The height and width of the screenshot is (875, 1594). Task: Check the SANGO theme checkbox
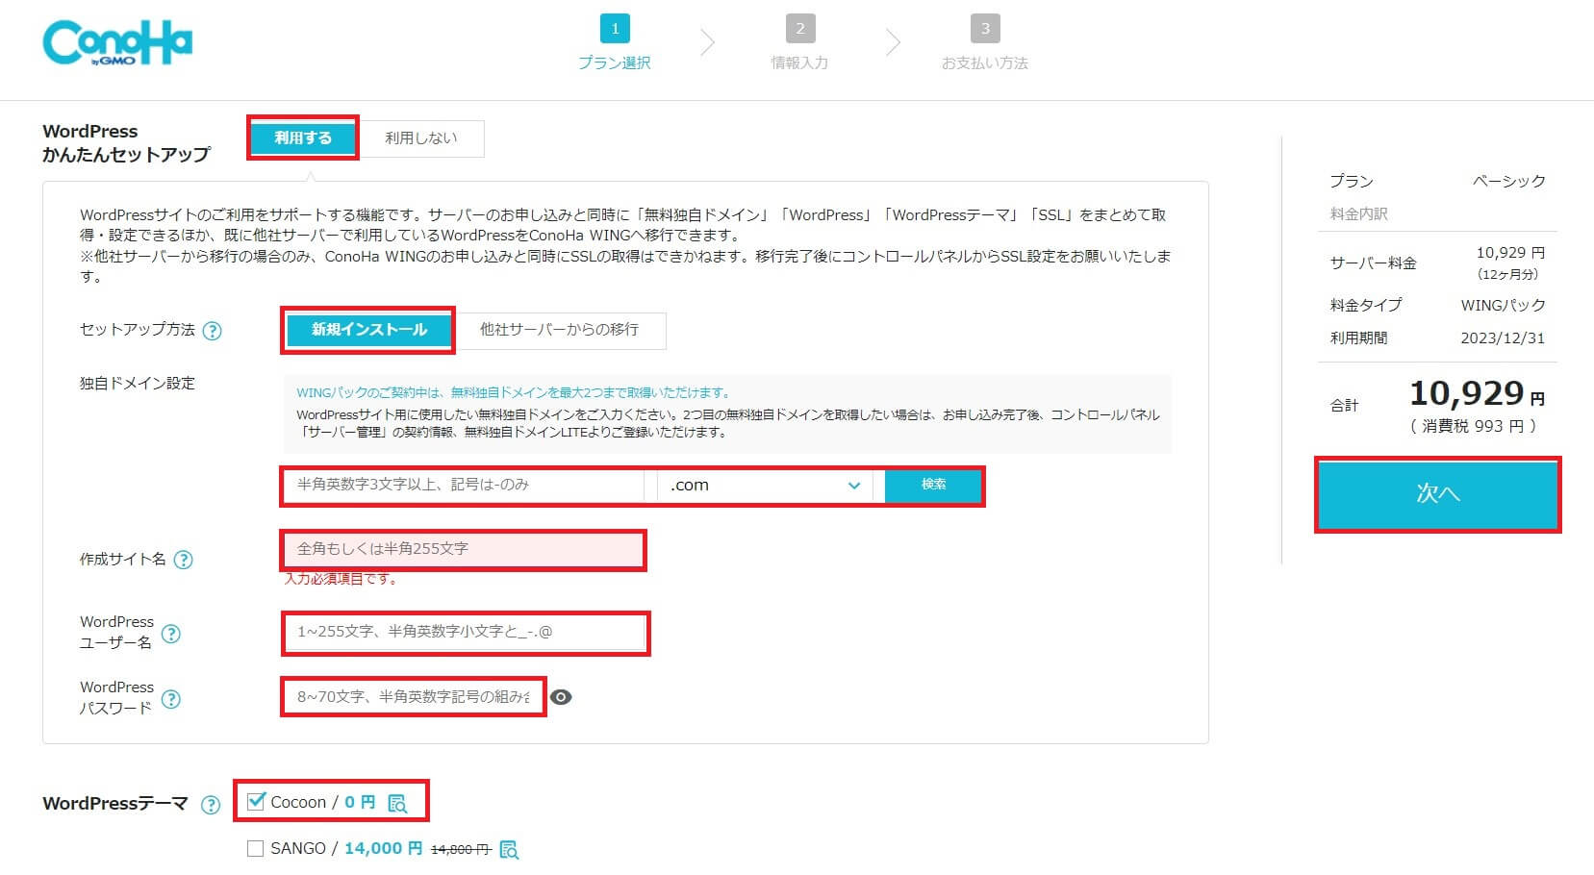[255, 848]
